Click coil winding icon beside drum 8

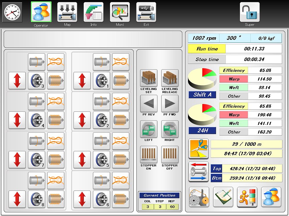(56, 199)
